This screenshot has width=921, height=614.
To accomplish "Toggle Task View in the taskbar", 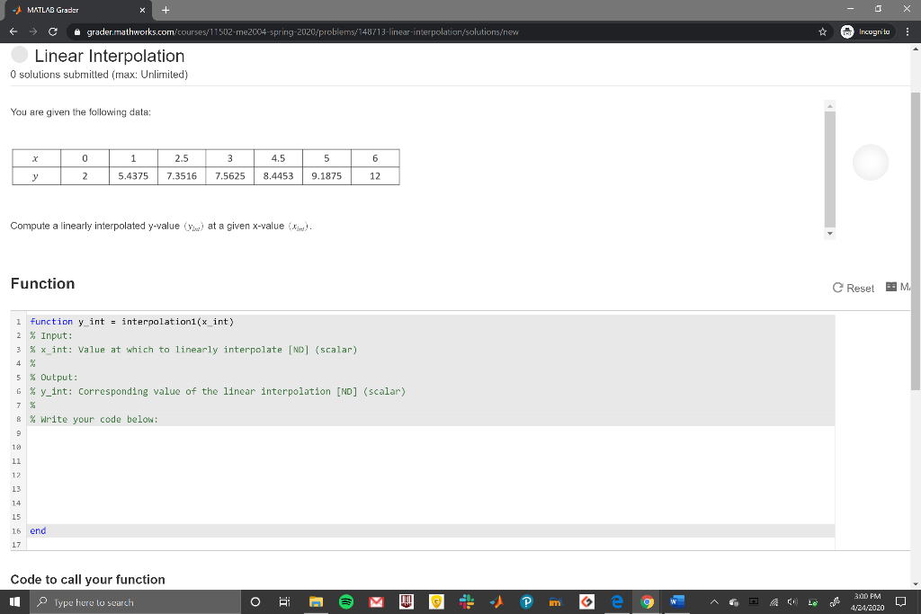I will [x=283, y=601].
